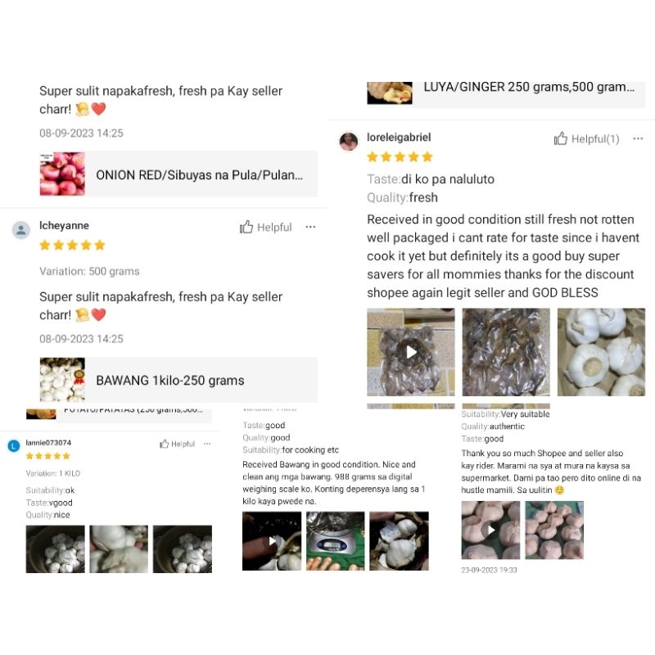Play the pink garlic review video

[490, 530]
